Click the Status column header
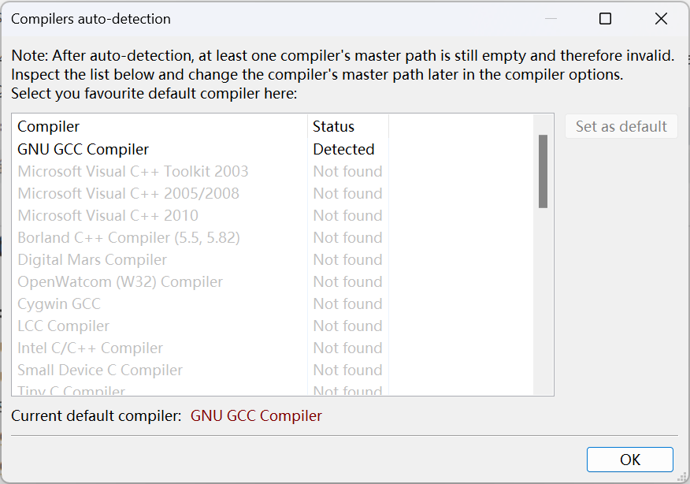Image resolution: width=690 pixels, height=484 pixels. click(x=348, y=126)
